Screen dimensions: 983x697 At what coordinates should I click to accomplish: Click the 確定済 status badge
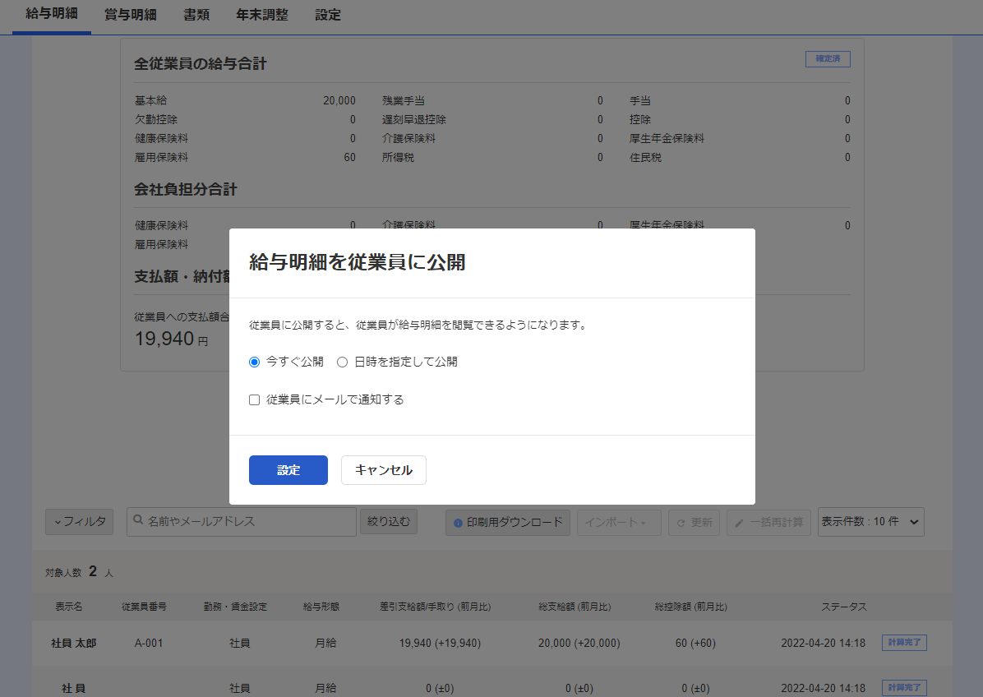coord(828,59)
